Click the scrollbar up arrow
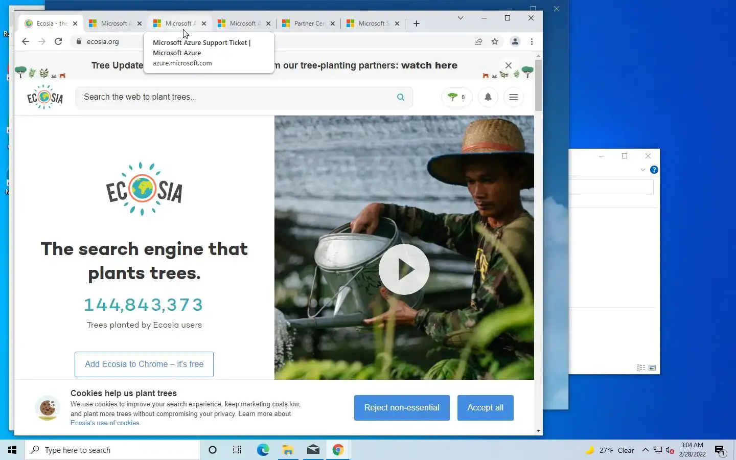 pos(538,55)
